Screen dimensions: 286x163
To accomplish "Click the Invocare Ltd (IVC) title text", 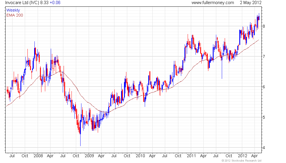I will point(22,3).
